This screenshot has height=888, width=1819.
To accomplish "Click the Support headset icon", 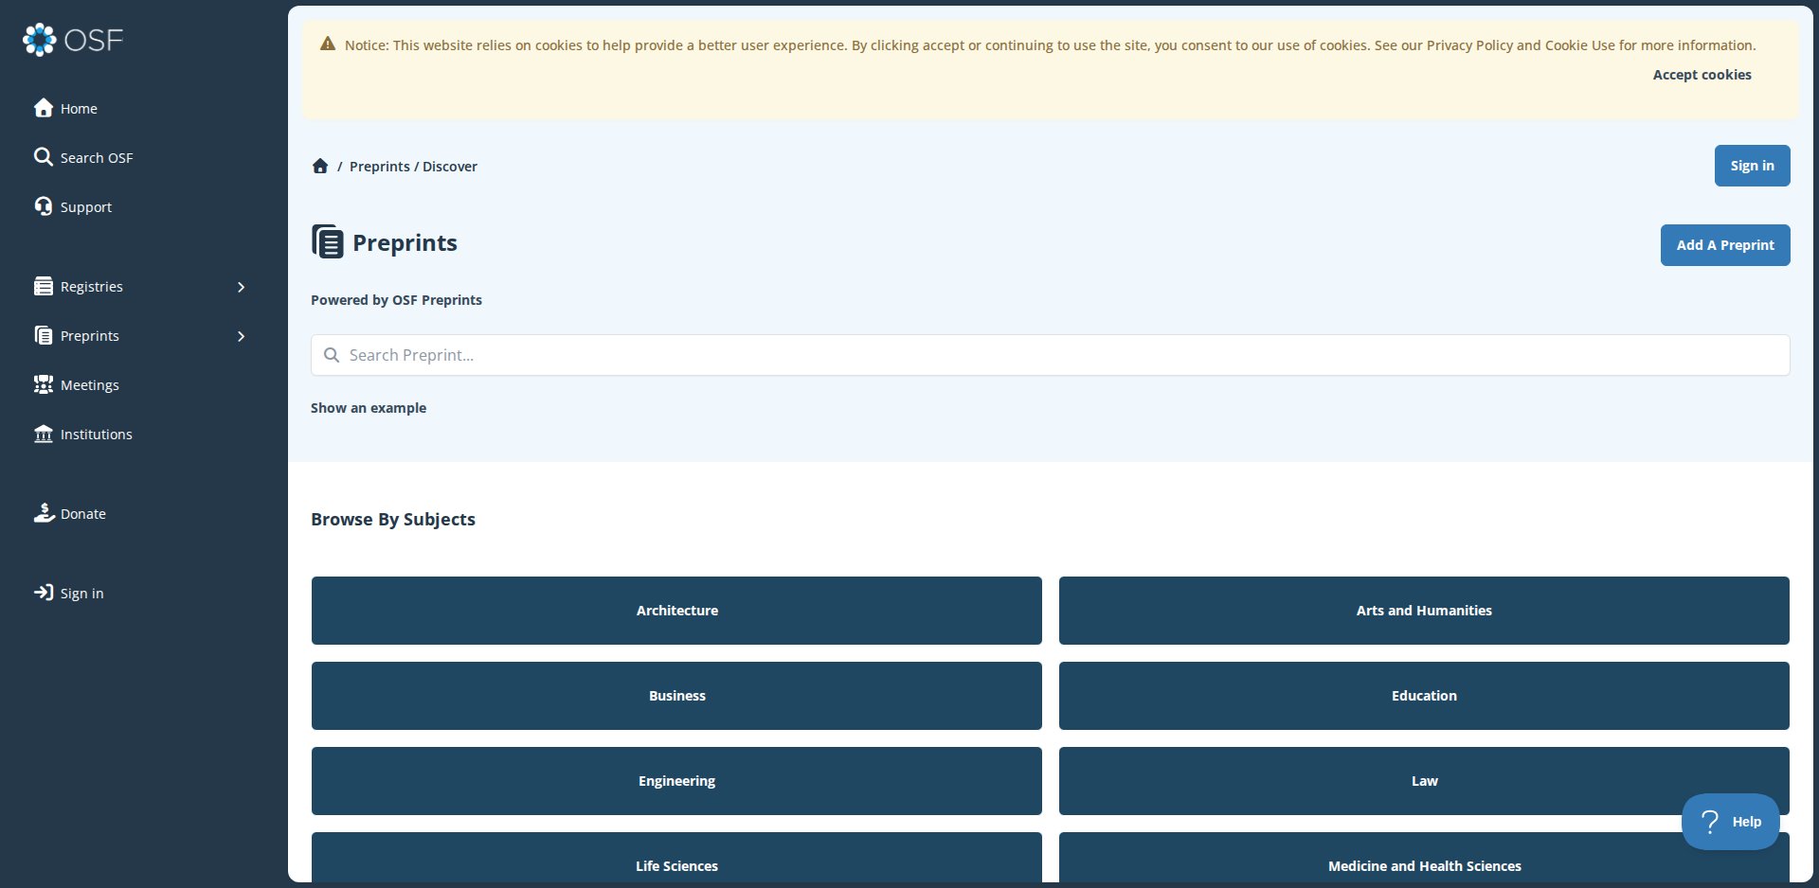I will point(44,206).
